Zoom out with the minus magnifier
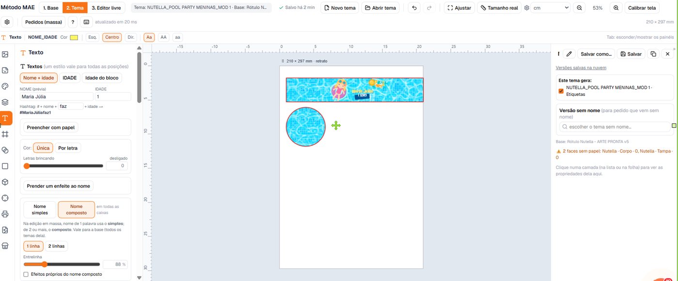 click(579, 8)
